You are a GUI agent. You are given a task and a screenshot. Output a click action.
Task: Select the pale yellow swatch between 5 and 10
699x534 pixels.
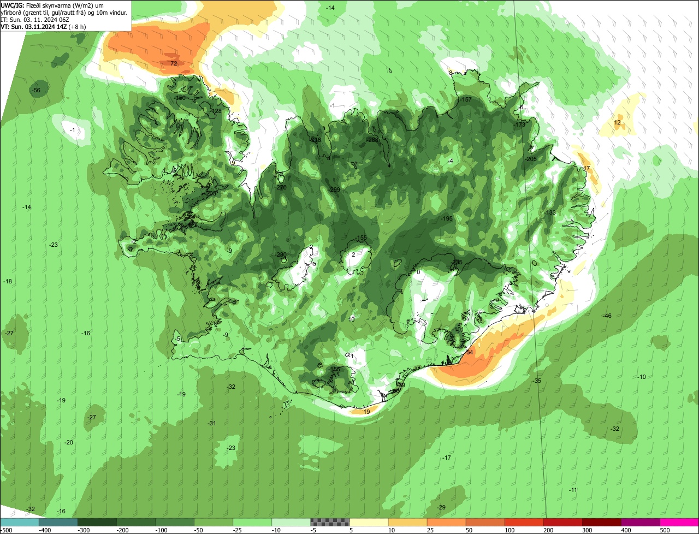coord(369,522)
